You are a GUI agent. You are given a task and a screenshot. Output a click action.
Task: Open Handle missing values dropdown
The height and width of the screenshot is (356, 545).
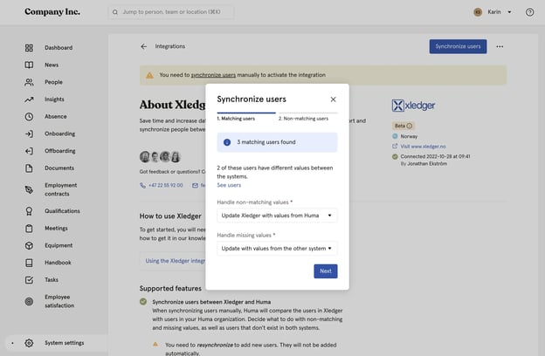277,249
